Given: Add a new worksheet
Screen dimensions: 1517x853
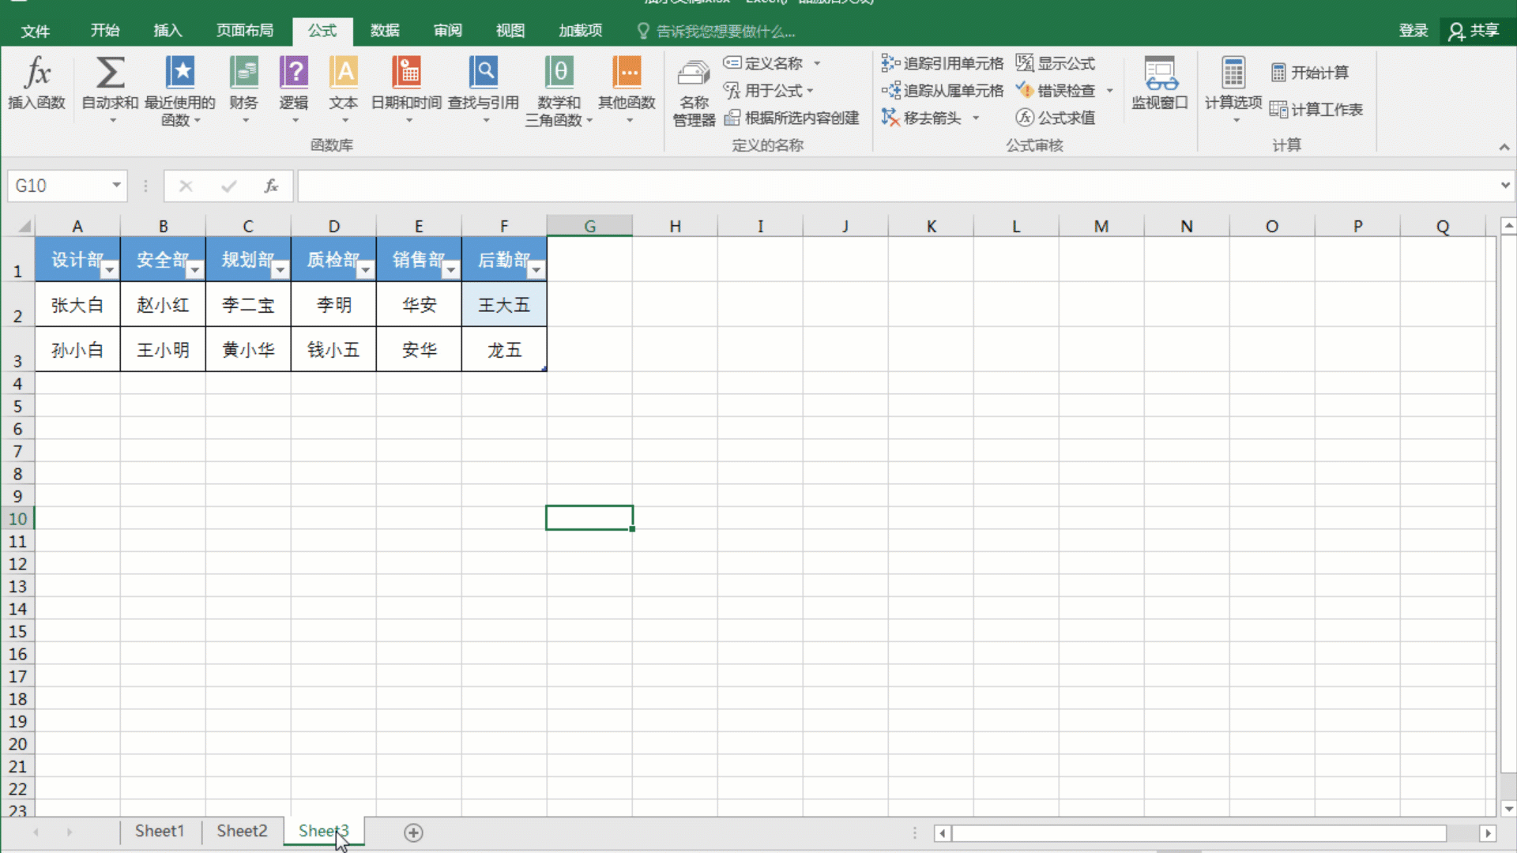Looking at the screenshot, I should (412, 832).
